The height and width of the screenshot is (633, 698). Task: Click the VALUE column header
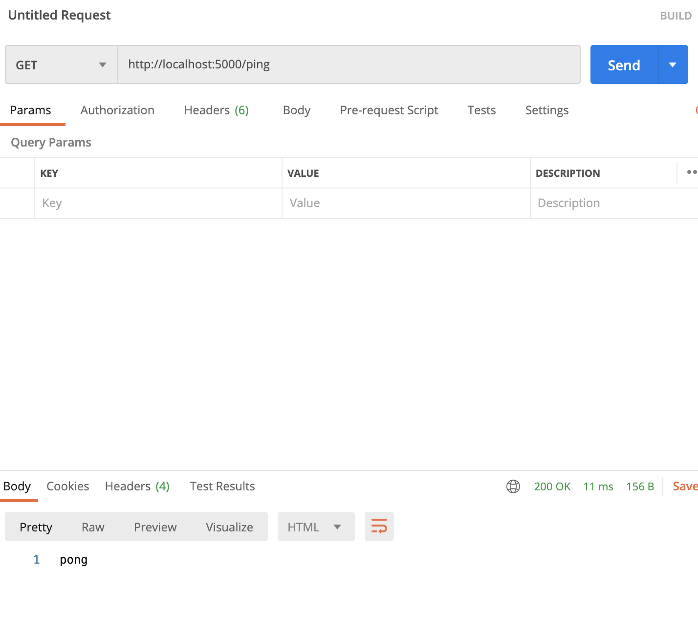click(x=303, y=173)
